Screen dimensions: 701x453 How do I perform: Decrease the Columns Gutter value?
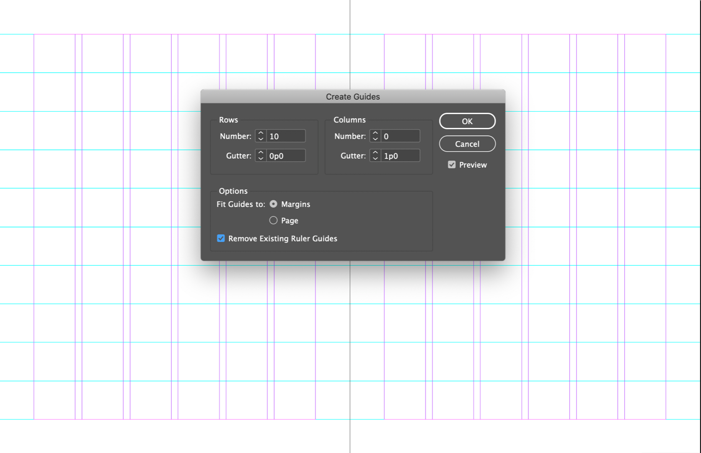point(375,158)
